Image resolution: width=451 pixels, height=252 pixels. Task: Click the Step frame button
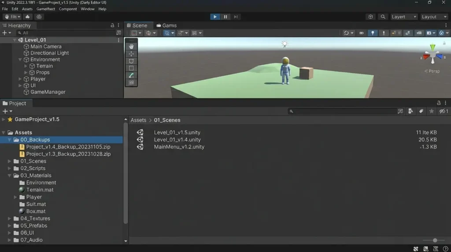(236, 17)
